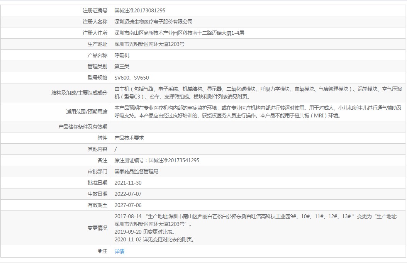Click the expiry date 2027-07-06
The image size is (407, 263).
click(128, 205)
